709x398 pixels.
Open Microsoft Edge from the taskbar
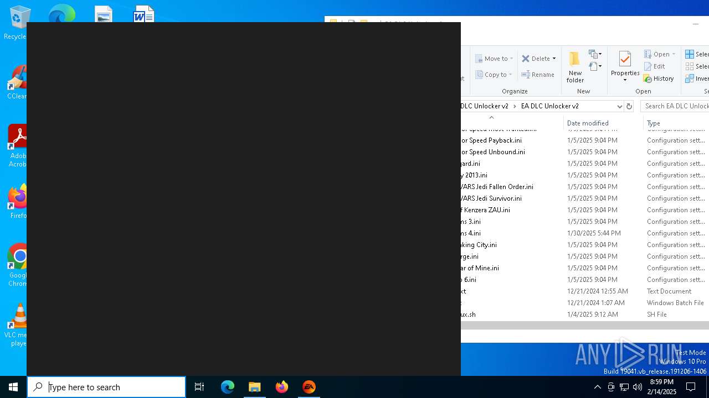pos(228,387)
